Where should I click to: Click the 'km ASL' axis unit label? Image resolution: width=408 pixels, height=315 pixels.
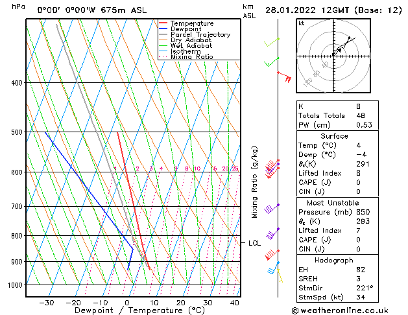[249, 11]
